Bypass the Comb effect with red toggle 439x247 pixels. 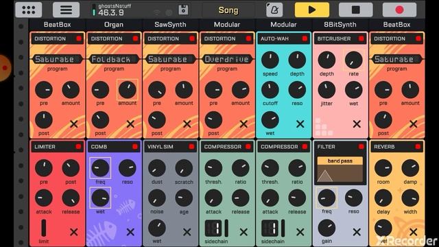135,146
